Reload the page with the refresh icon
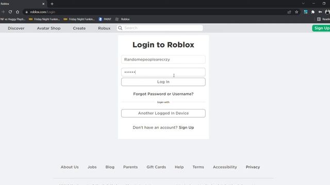This screenshot has height=185, width=330. (10, 12)
